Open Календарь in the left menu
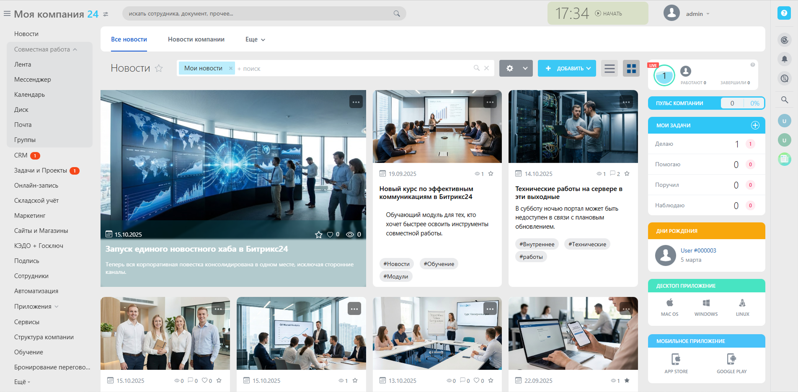798x392 pixels. click(x=29, y=95)
